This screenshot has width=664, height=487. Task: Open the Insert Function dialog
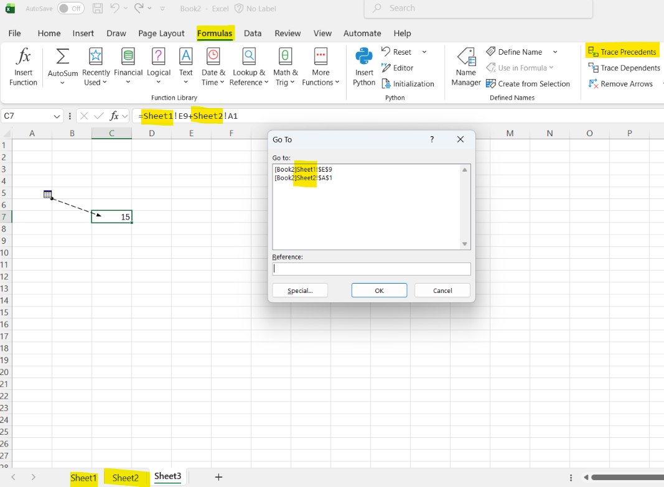click(x=23, y=67)
